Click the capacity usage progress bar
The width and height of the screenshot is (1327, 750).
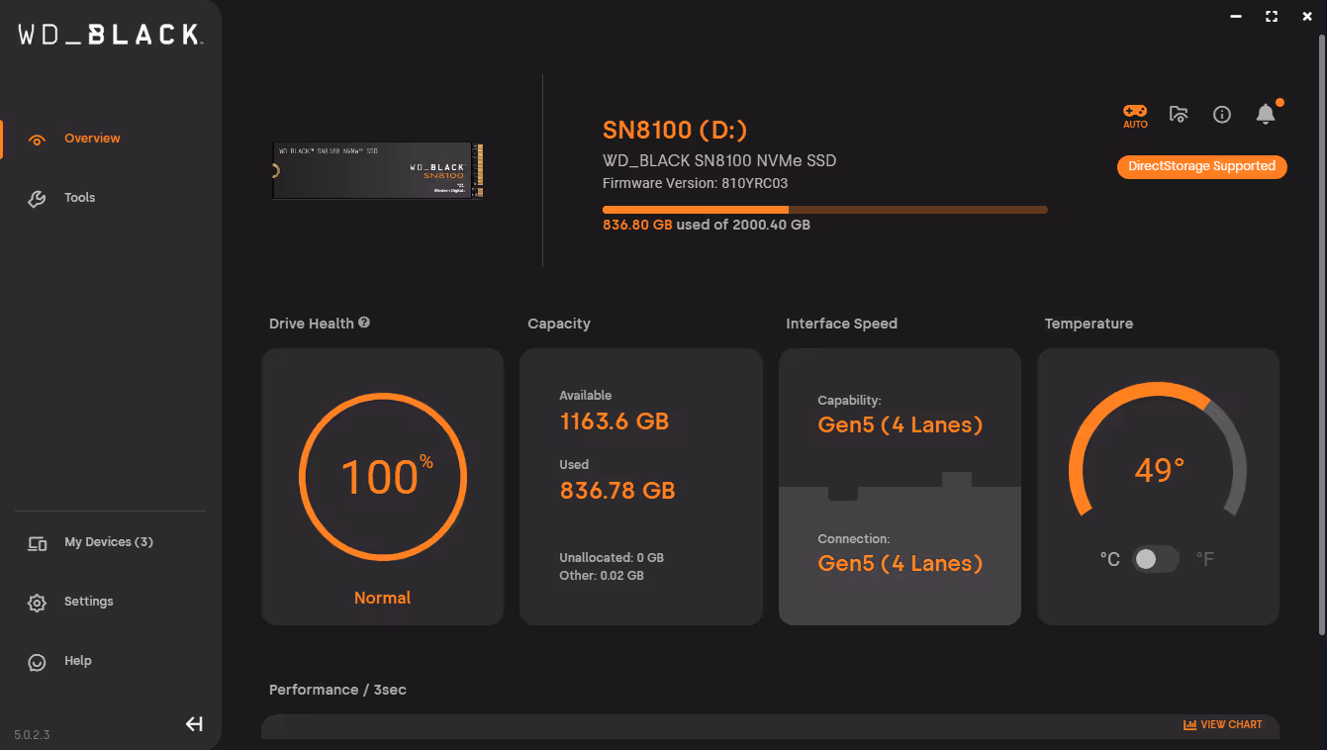[824, 209]
